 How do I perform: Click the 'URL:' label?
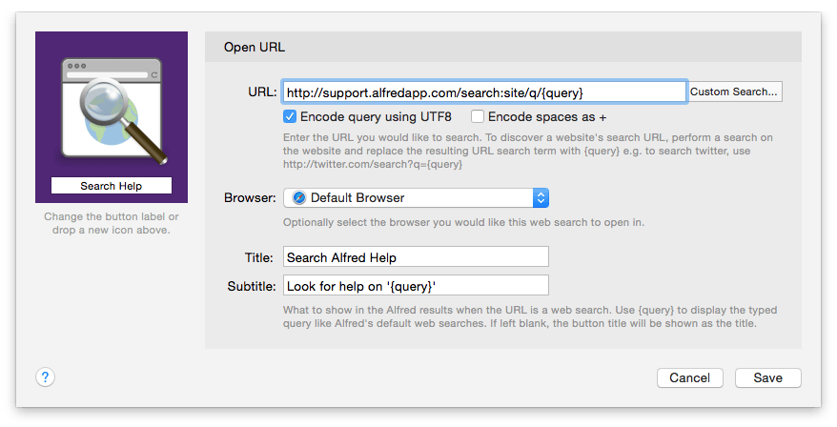(262, 91)
